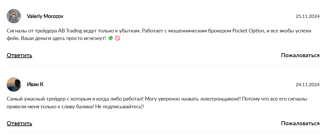Screen dimensions: 322x137
Task: Click Valeriy Morozov's profile avatar
Action: (14, 16)
